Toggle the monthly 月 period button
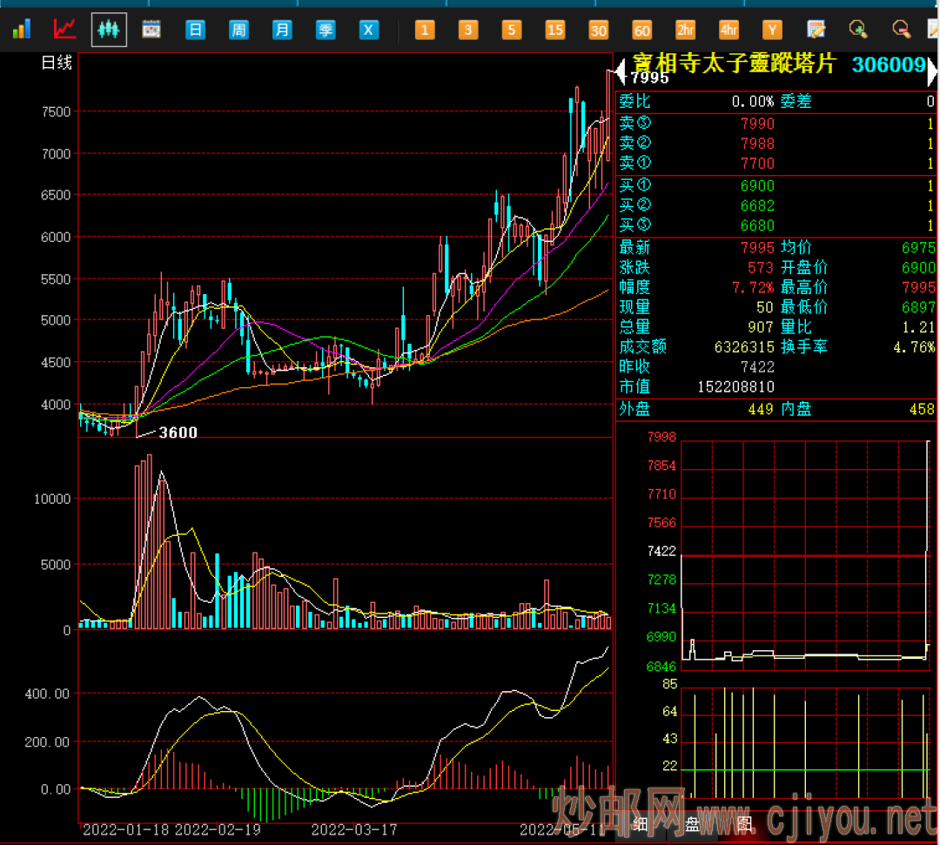The image size is (940, 845). click(282, 30)
